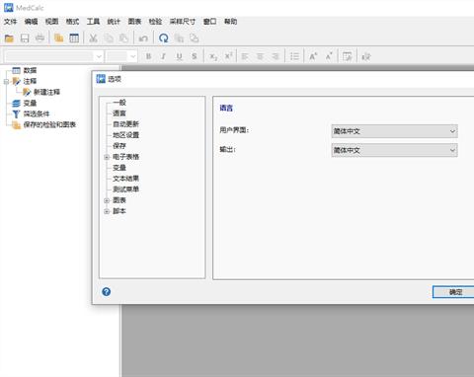Toggle bold formatting (B)
Viewport: 474px width, 377px height.
pos(148,56)
